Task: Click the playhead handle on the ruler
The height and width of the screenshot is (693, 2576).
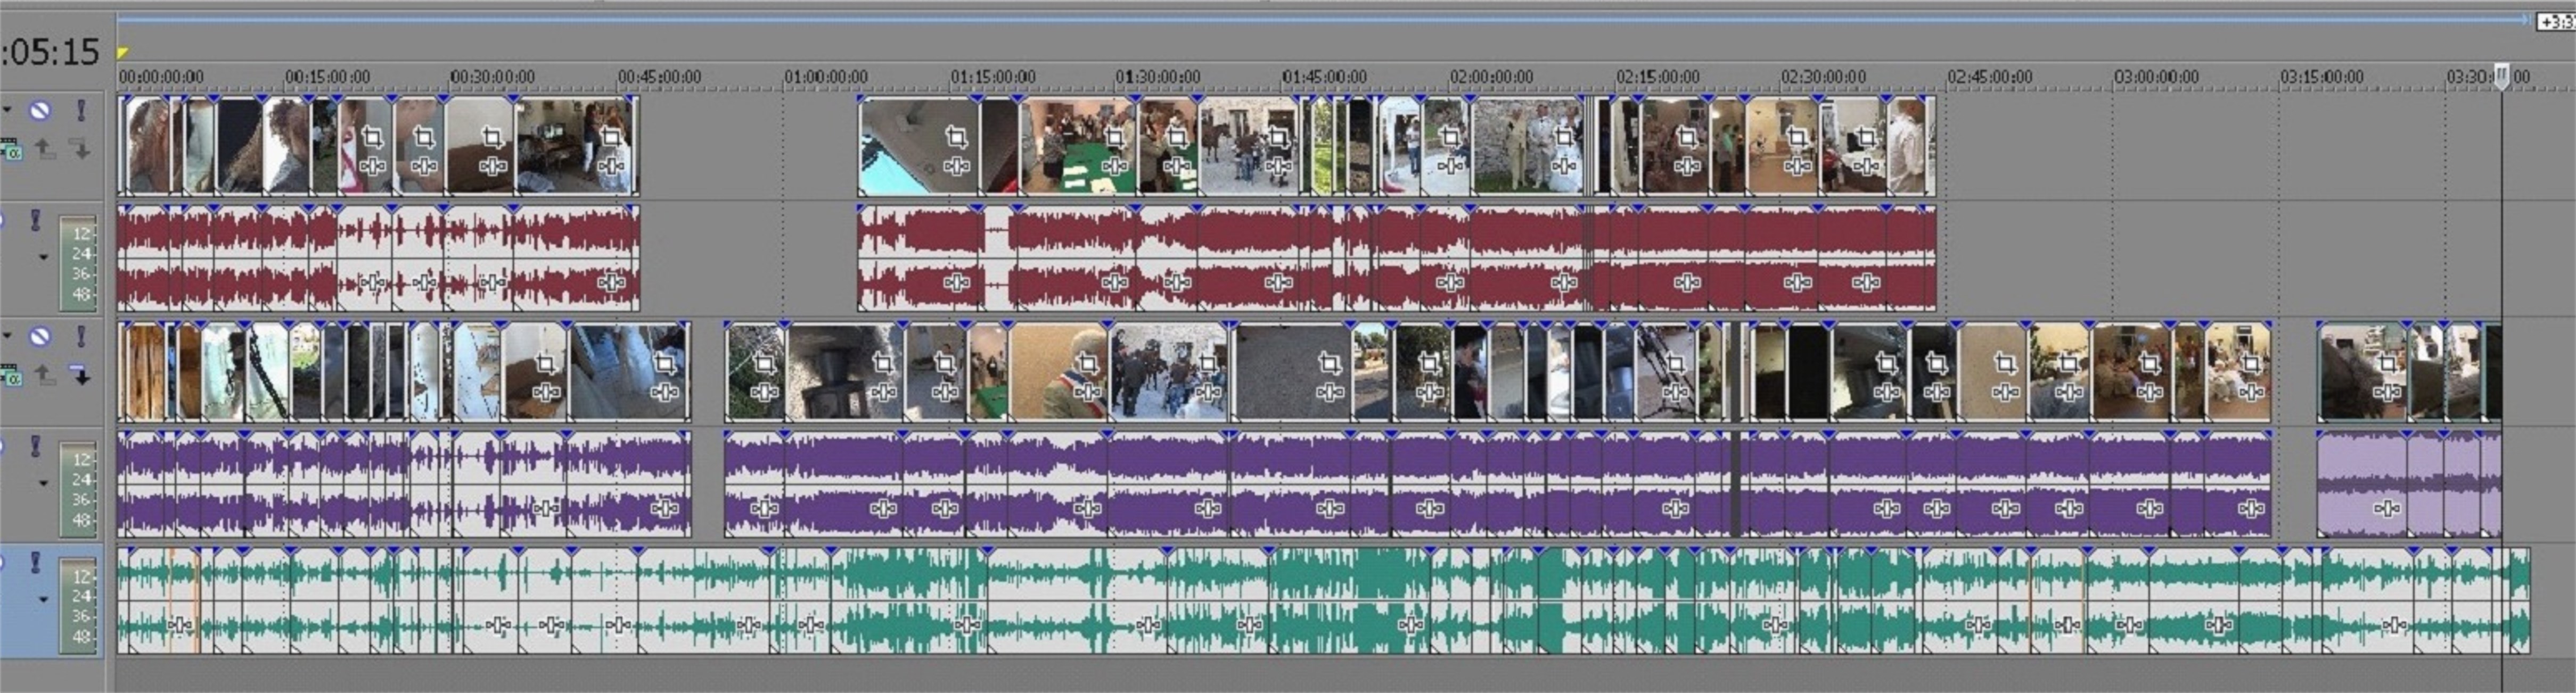Action: (x=2501, y=76)
